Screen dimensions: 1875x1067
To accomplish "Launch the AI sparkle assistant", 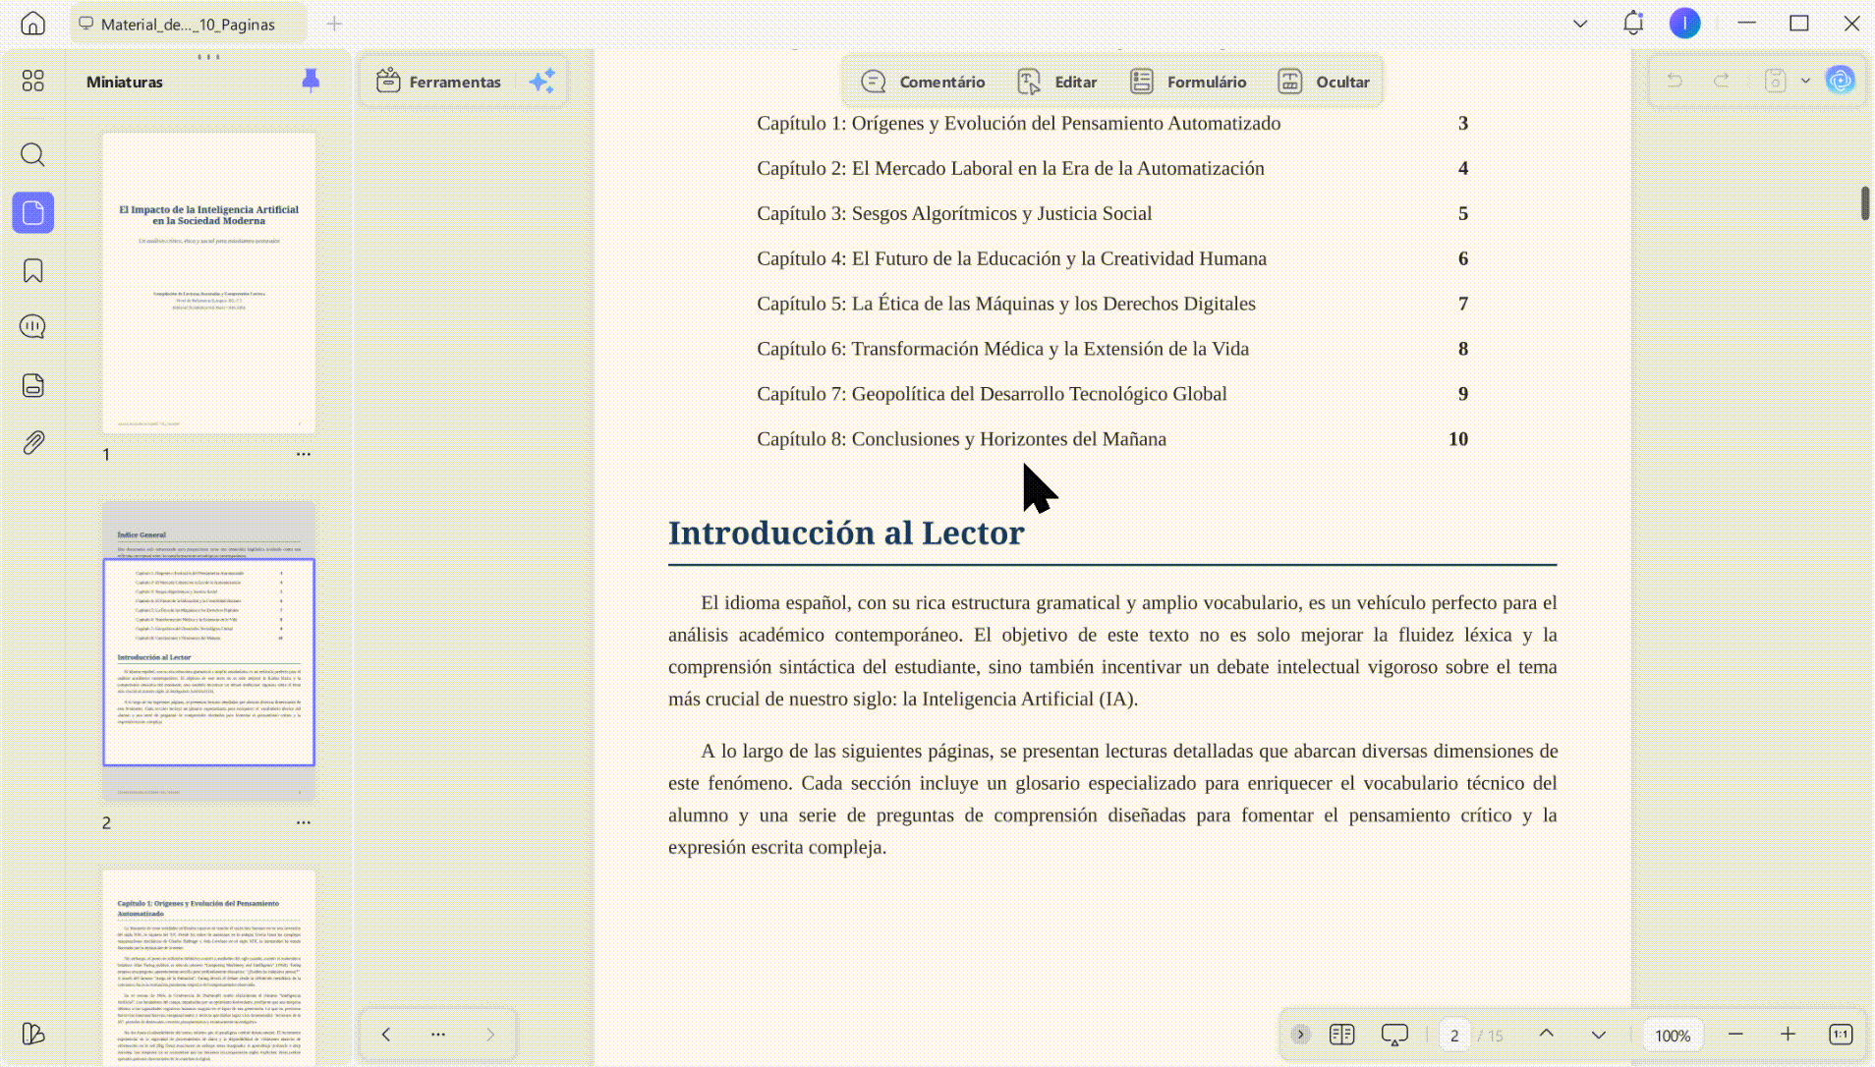I will (542, 82).
